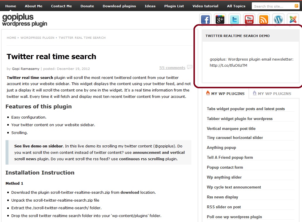Click the posted: December 19, 2012 date
The height and width of the screenshot is (222, 302).
67,69
